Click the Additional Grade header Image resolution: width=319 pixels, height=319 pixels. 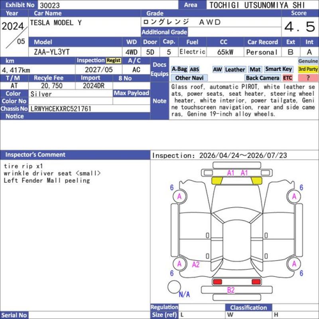tap(164, 32)
